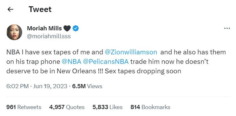View the 6.5M Views analytics
Screen dimensions: 236x116
point(87,86)
